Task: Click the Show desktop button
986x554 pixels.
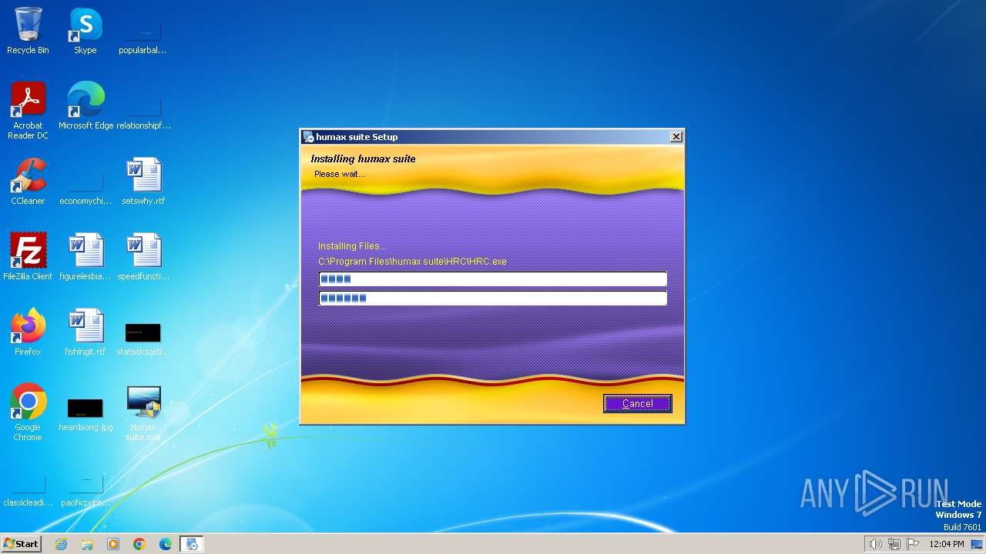Action: pyautogui.click(x=977, y=544)
